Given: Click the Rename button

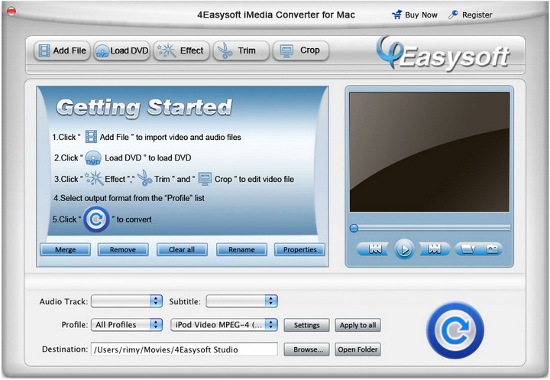Looking at the screenshot, I should [241, 250].
